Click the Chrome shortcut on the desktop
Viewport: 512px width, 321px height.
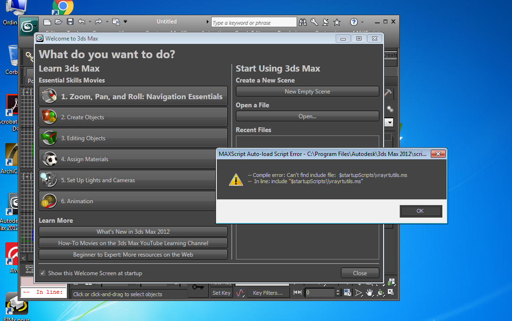63,7
